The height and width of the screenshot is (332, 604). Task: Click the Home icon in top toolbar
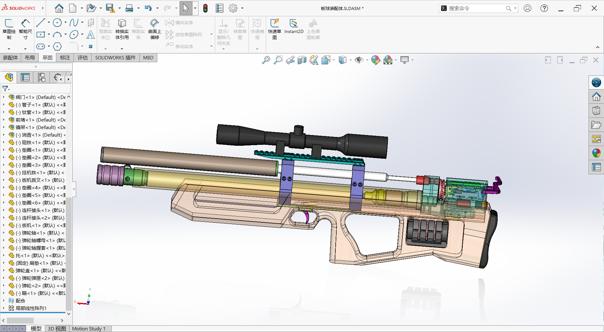[x=59, y=8]
